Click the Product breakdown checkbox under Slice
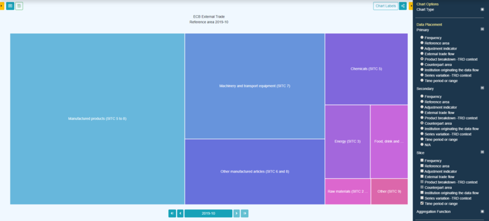The width and height of the screenshot is (489, 221). click(x=422, y=182)
